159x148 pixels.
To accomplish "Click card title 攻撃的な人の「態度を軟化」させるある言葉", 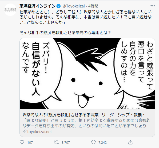I will pyautogui.click(x=61, y=115).
